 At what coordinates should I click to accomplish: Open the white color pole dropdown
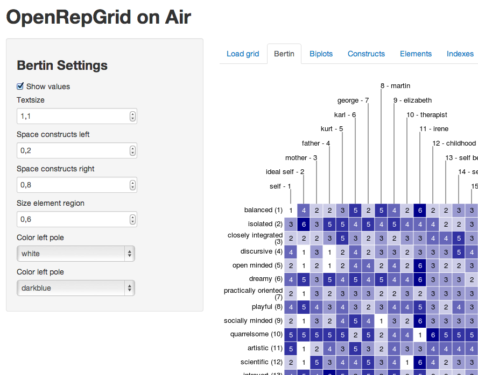click(x=75, y=254)
